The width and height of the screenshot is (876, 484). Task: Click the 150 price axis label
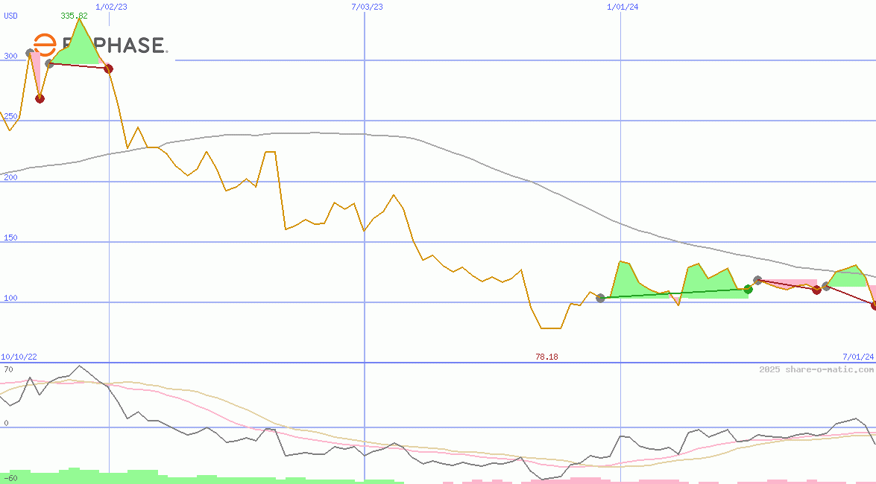pos(10,238)
